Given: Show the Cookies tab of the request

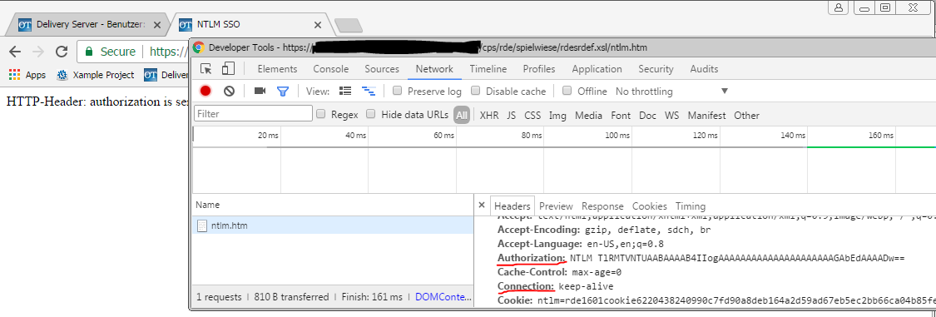Looking at the screenshot, I should tap(650, 206).
